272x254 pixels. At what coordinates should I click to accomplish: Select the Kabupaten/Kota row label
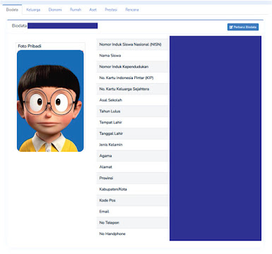[113, 189]
